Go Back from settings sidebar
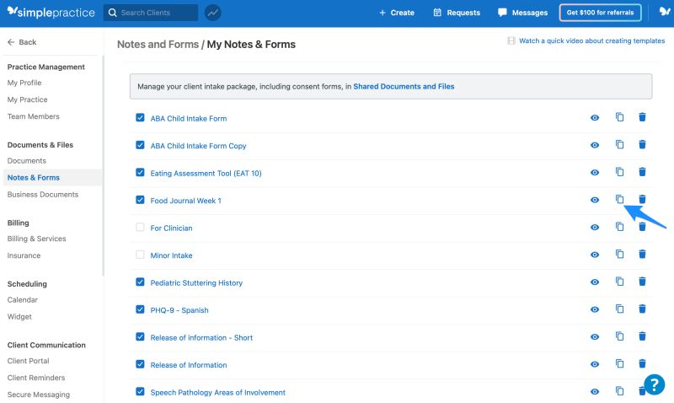Screen dimensions: 674x403 (22, 42)
